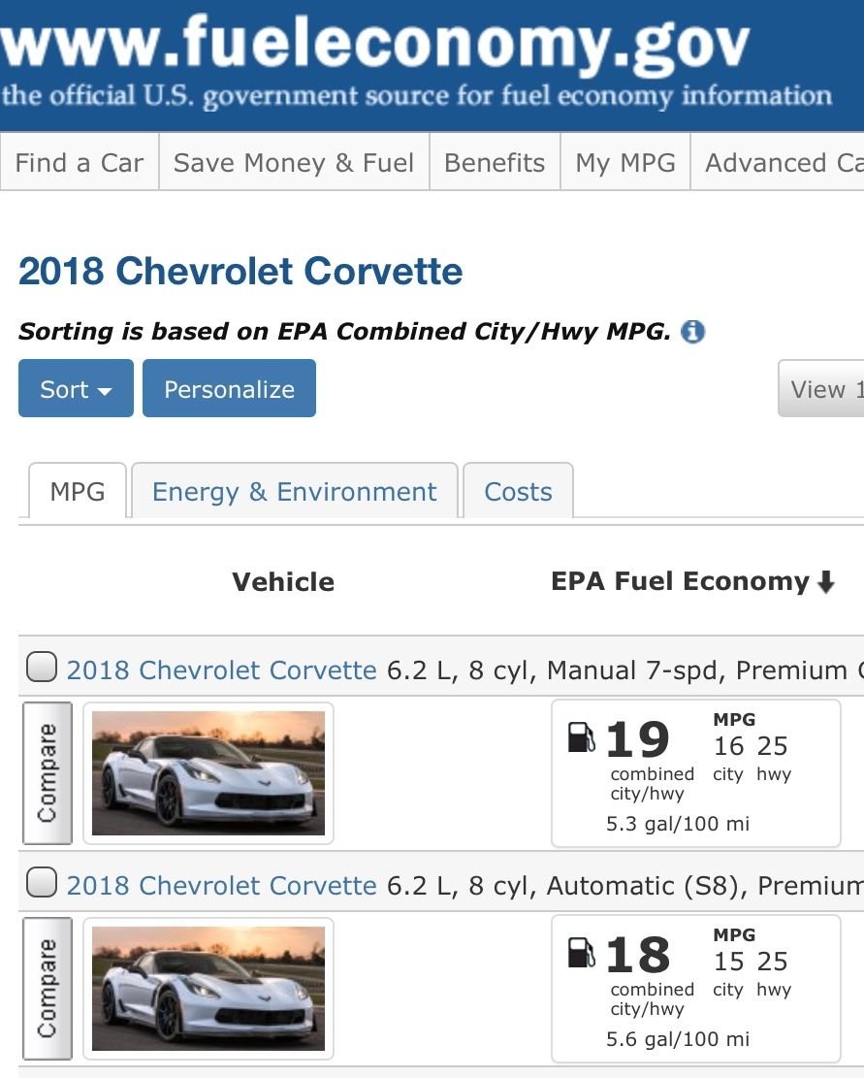Switch to the Energy & Environment tab
This screenshot has height=1078, width=864.
pyautogui.click(x=294, y=492)
